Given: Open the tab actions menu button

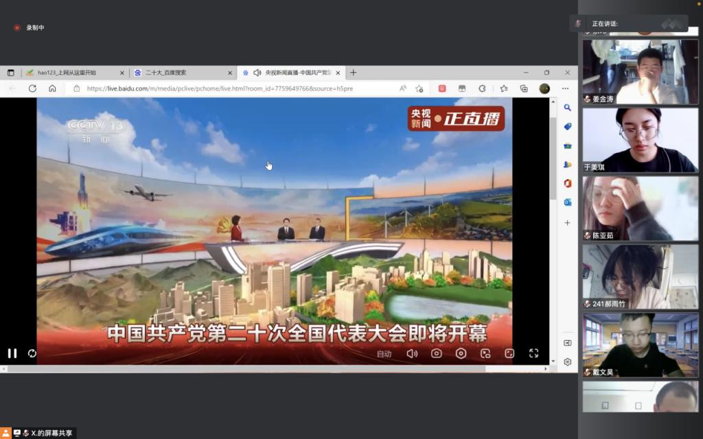Looking at the screenshot, I should point(11,73).
